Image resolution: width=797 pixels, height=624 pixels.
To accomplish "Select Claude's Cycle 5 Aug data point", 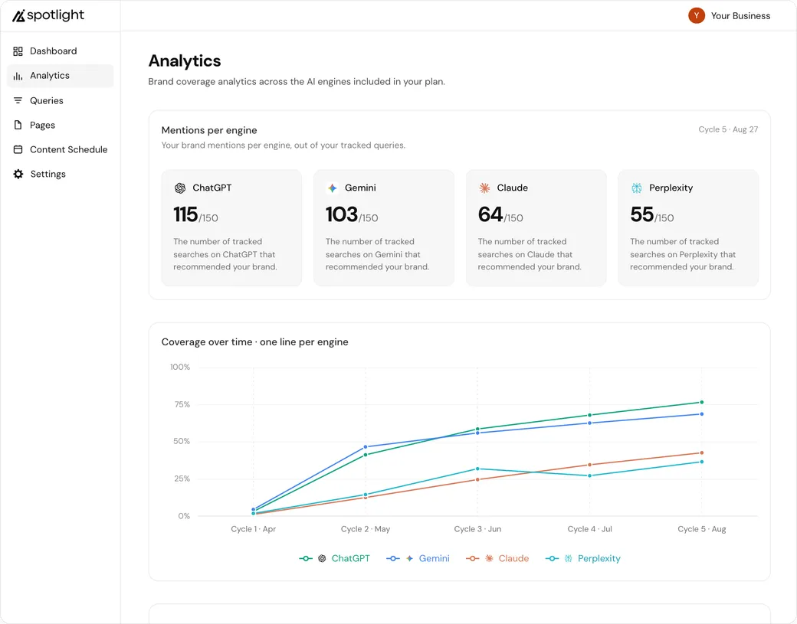I will 701,453.
